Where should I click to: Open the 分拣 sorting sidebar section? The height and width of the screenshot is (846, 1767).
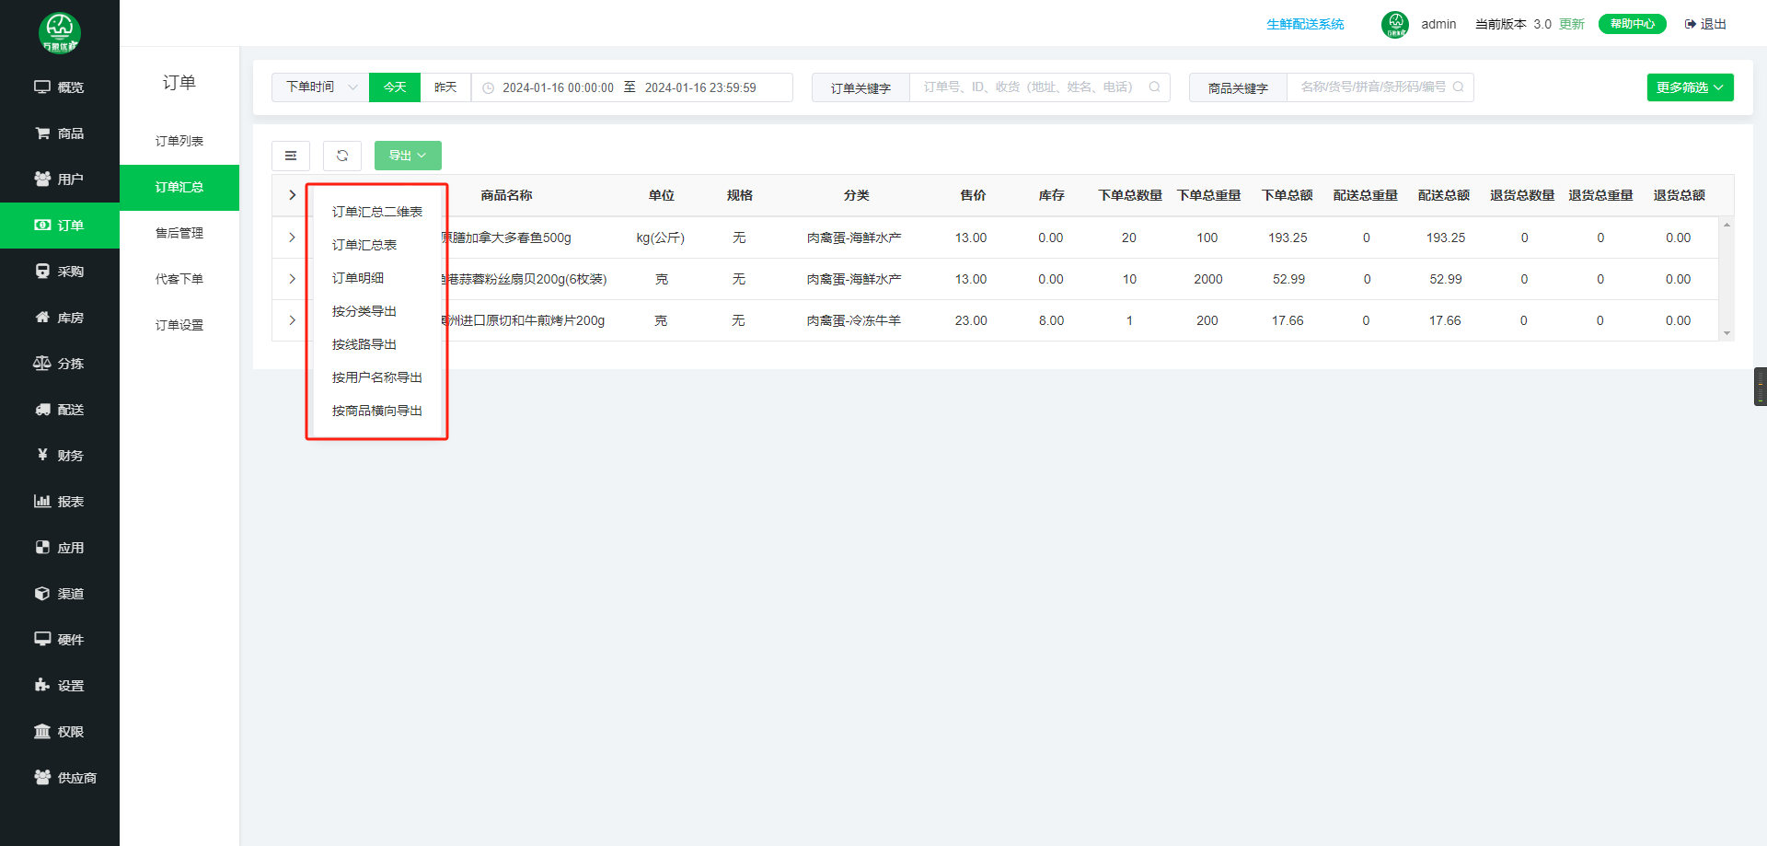click(x=60, y=364)
